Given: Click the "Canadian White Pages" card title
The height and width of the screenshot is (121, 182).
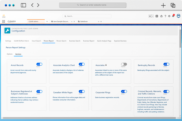Looking at the screenshot, I should (x=63, y=92).
